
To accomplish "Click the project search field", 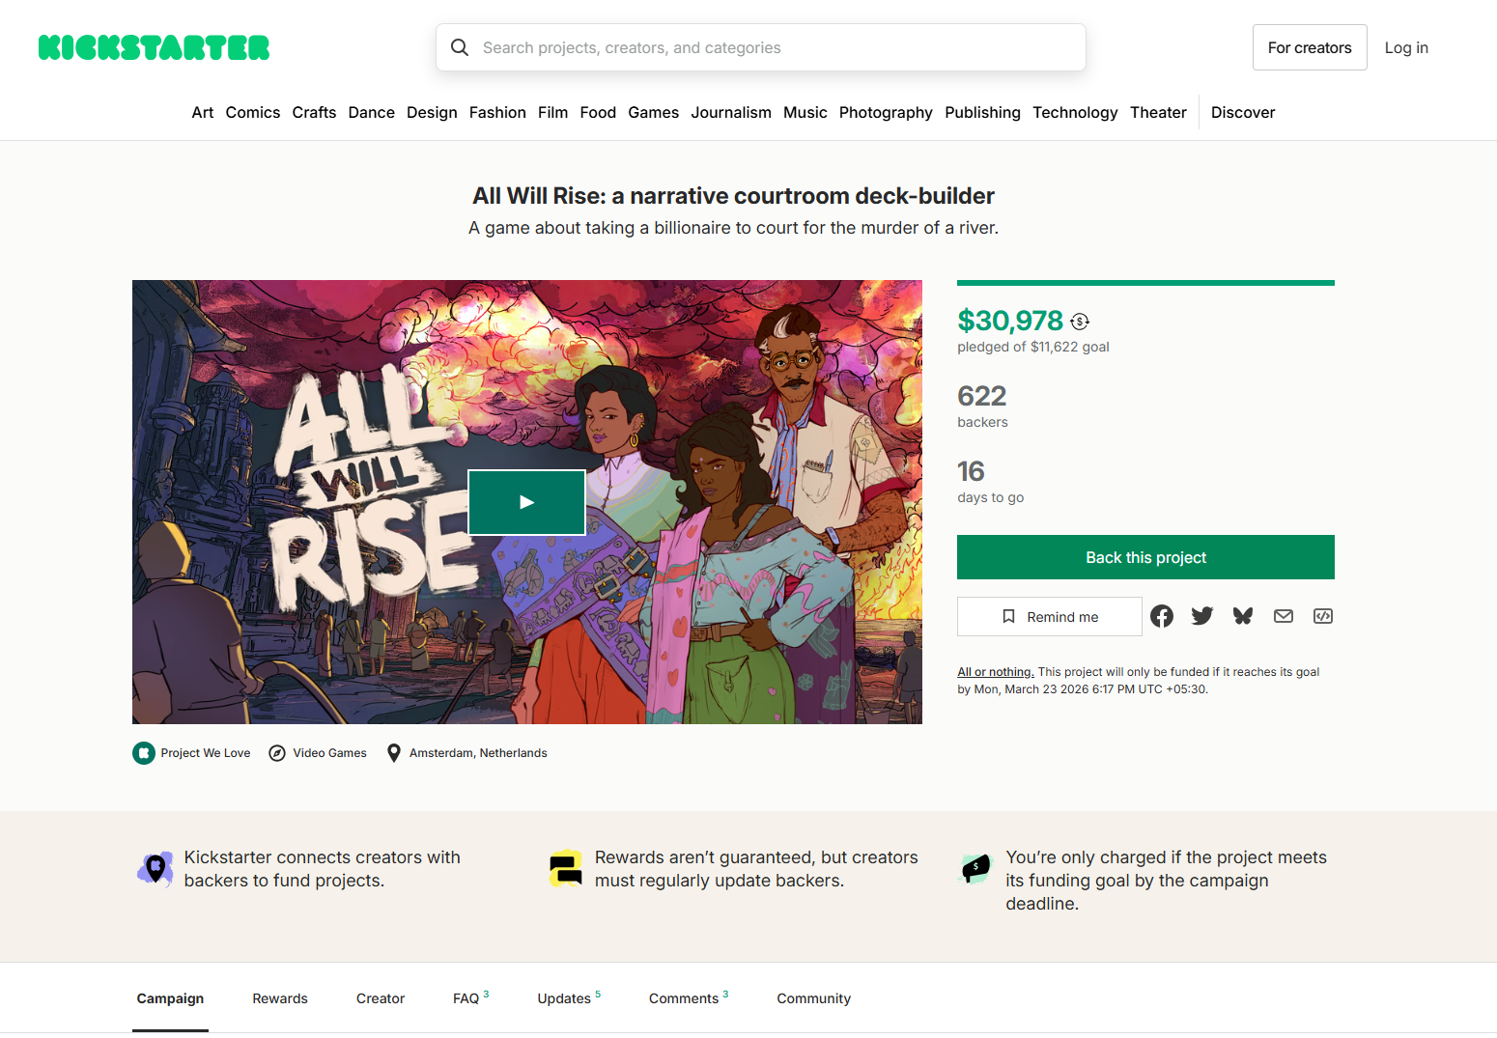I will pyautogui.click(x=760, y=46).
